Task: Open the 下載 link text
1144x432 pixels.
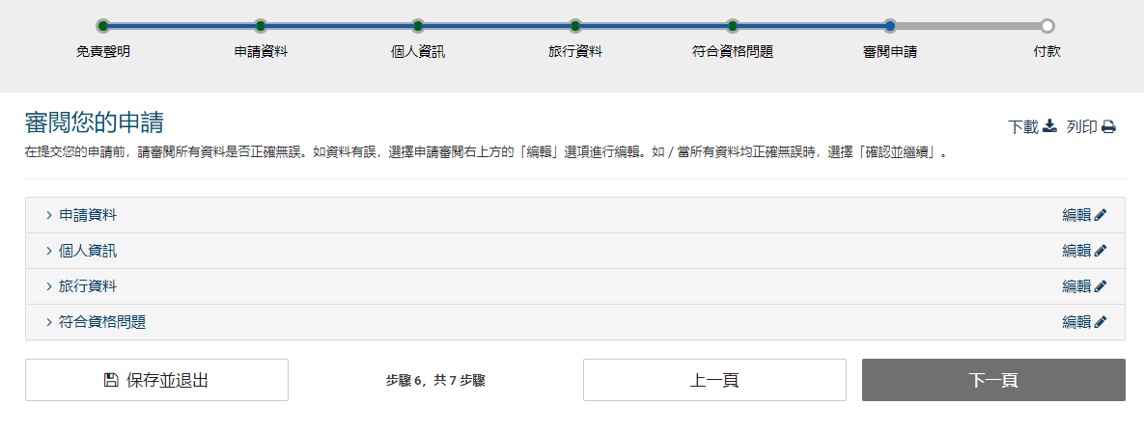Action: (x=1022, y=127)
